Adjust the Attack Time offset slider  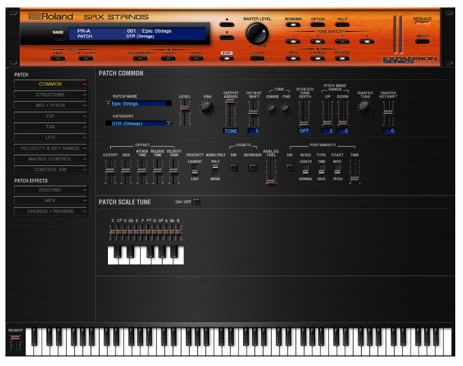142,171
